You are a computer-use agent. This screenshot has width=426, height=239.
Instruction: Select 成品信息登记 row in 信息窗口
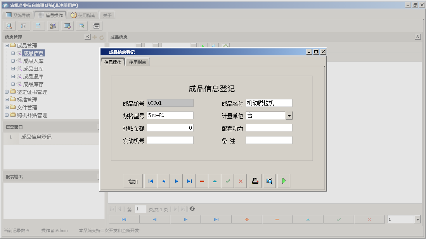coord(51,137)
